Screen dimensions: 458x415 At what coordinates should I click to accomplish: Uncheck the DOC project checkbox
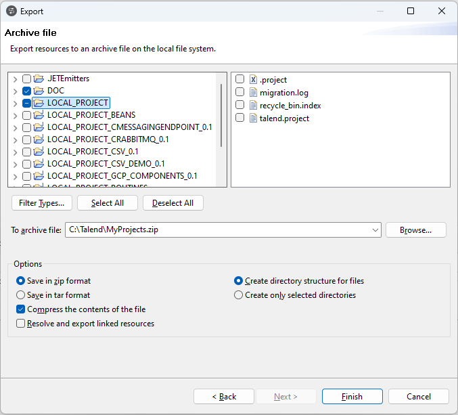click(x=26, y=91)
